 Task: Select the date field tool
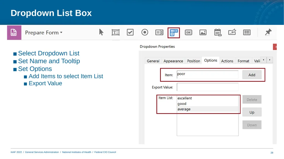click(218, 33)
